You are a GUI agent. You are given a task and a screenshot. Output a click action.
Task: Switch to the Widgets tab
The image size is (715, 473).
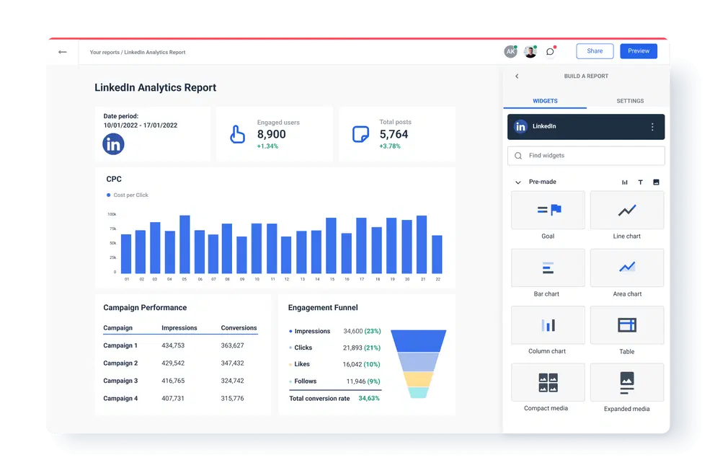pyautogui.click(x=545, y=101)
